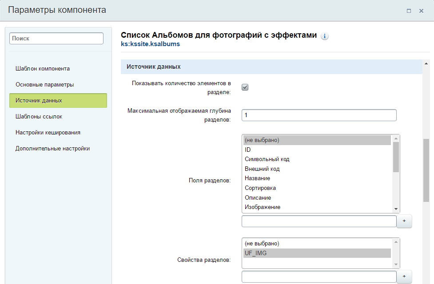Select Символьный код in section fields list

click(x=267, y=159)
